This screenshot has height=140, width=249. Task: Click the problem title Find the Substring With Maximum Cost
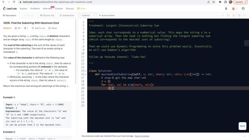(31, 23)
